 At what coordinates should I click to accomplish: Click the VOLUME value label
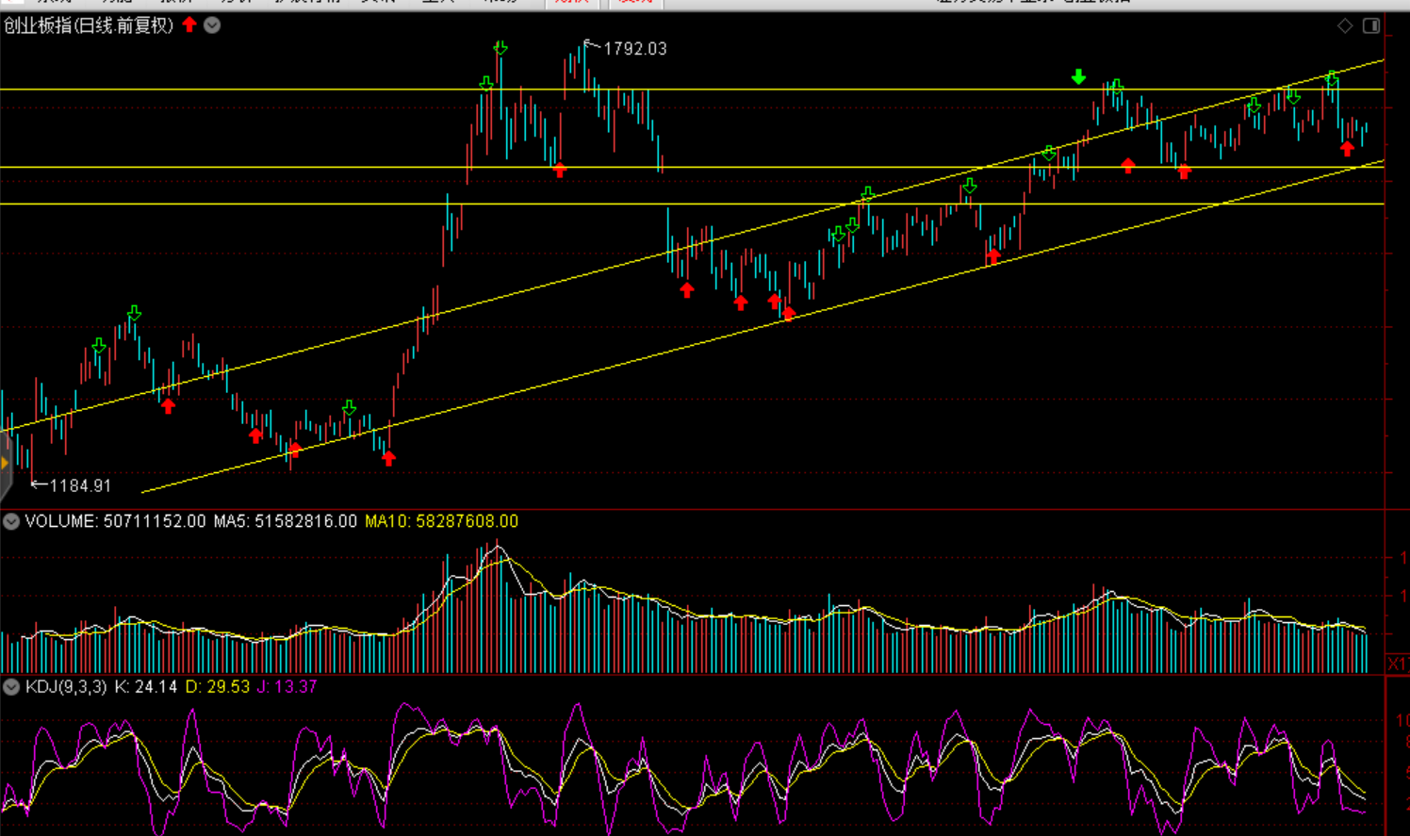coord(115,521)
